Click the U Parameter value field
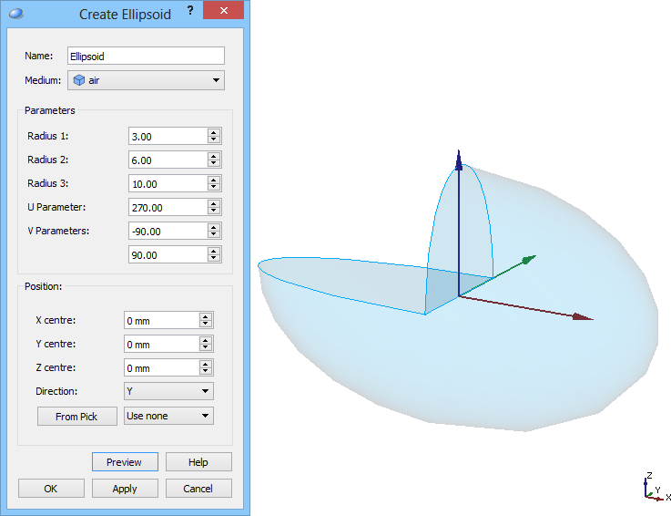671x516 pixels. pyautogui.click(x=168, y=208)
